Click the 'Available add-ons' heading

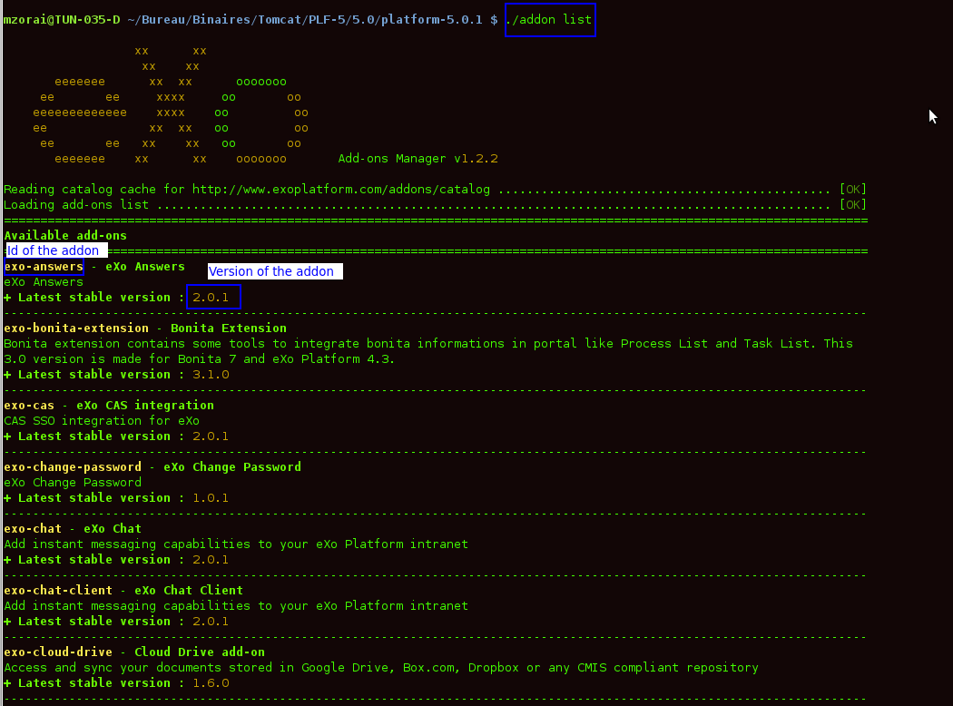tap(65, 235)
